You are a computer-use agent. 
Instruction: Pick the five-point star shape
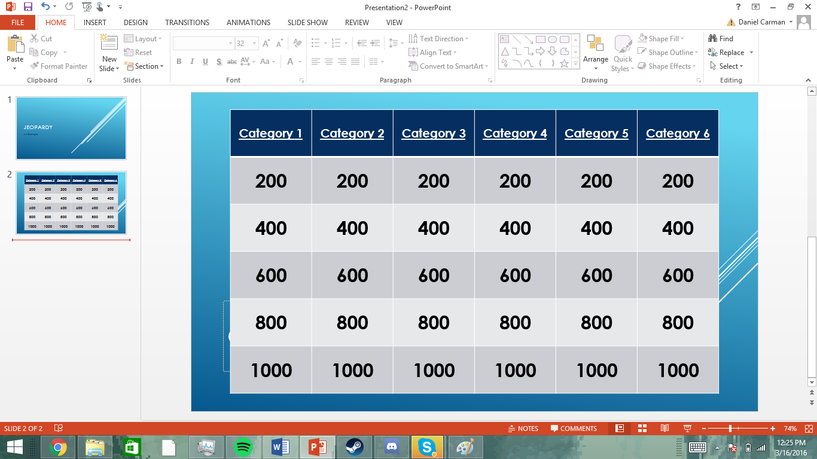[x=565, y=63]
